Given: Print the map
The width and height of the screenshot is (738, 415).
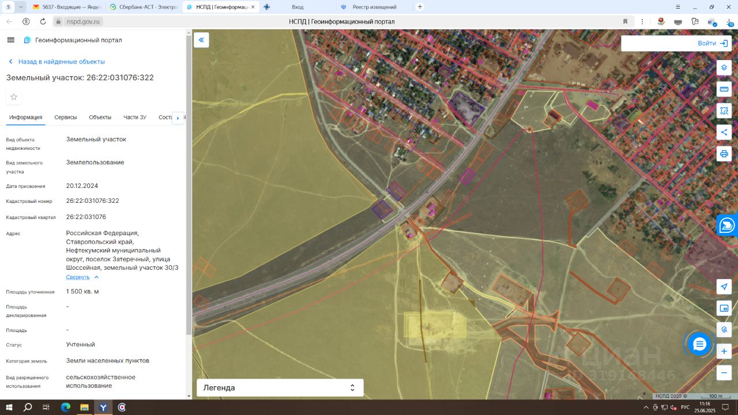Looking at the screenshot, I should point(724,154).
